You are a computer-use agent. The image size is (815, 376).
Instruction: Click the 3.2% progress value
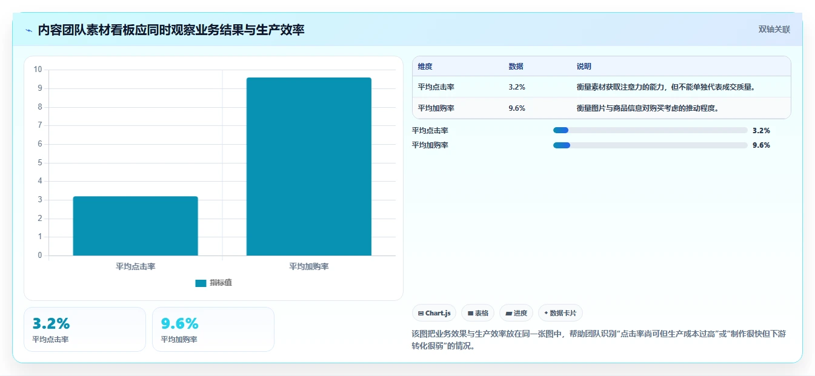(761, 130)
